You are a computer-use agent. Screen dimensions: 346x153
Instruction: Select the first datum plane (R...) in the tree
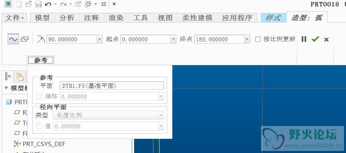pos(20,112)
